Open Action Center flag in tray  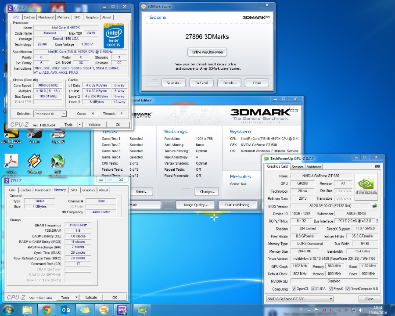click(x=316, y=310)
